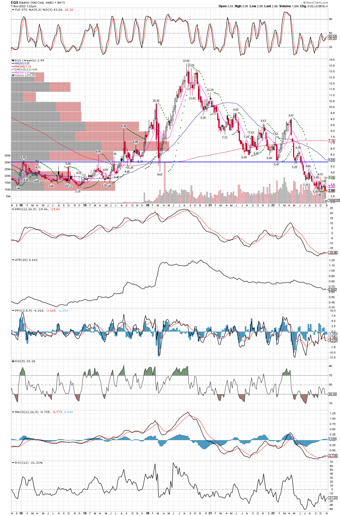Click the red MA(200) legend line marker
The image size is (340, 516).
(x=13, y=67)
